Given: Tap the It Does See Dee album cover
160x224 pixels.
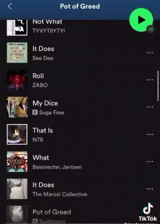Looking at the screenshot, I should (17, 53).
